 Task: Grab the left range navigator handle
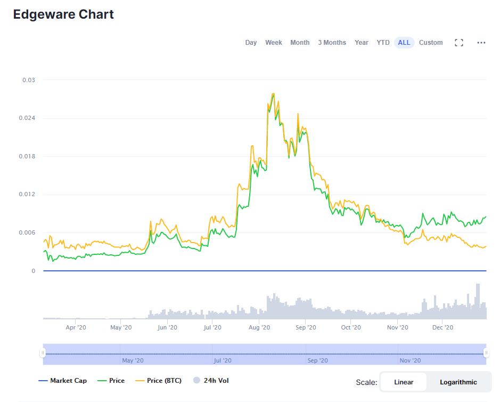click(43, 353)
